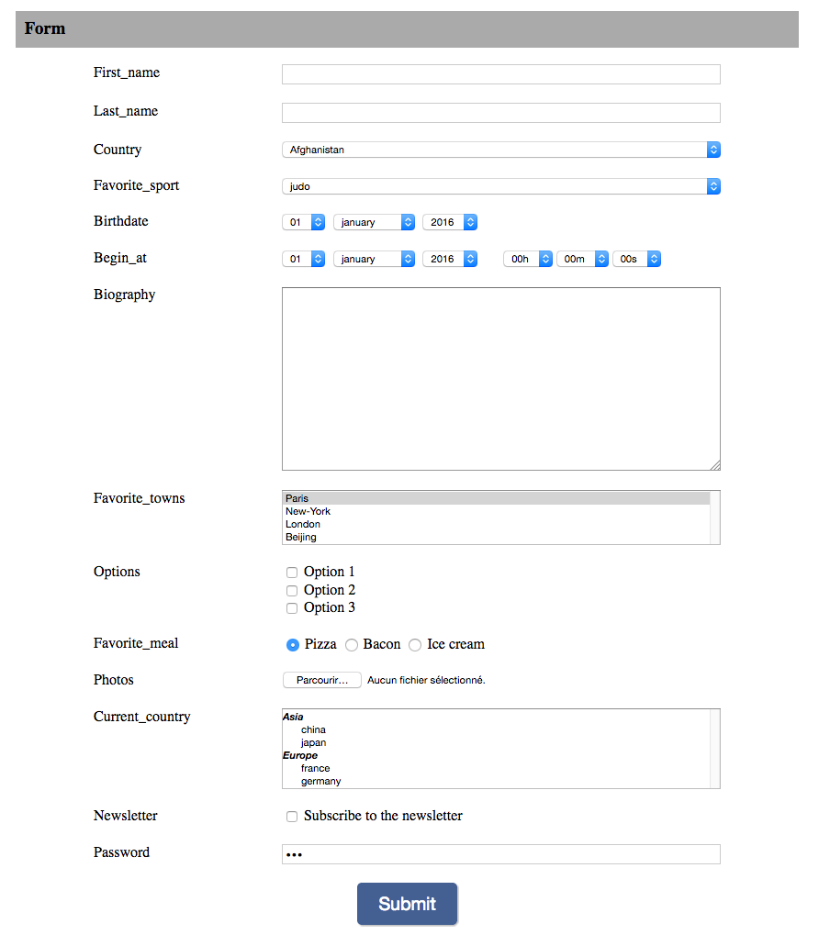The height and width of the screenshot is (946, 830).
Task: Choose Ice cream as favorite meal
Action: click(x=415, y=645)
